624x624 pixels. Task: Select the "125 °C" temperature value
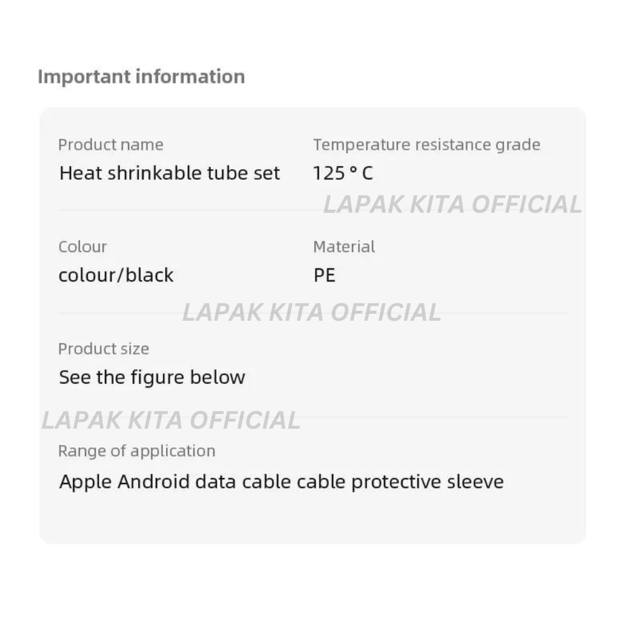343,173
